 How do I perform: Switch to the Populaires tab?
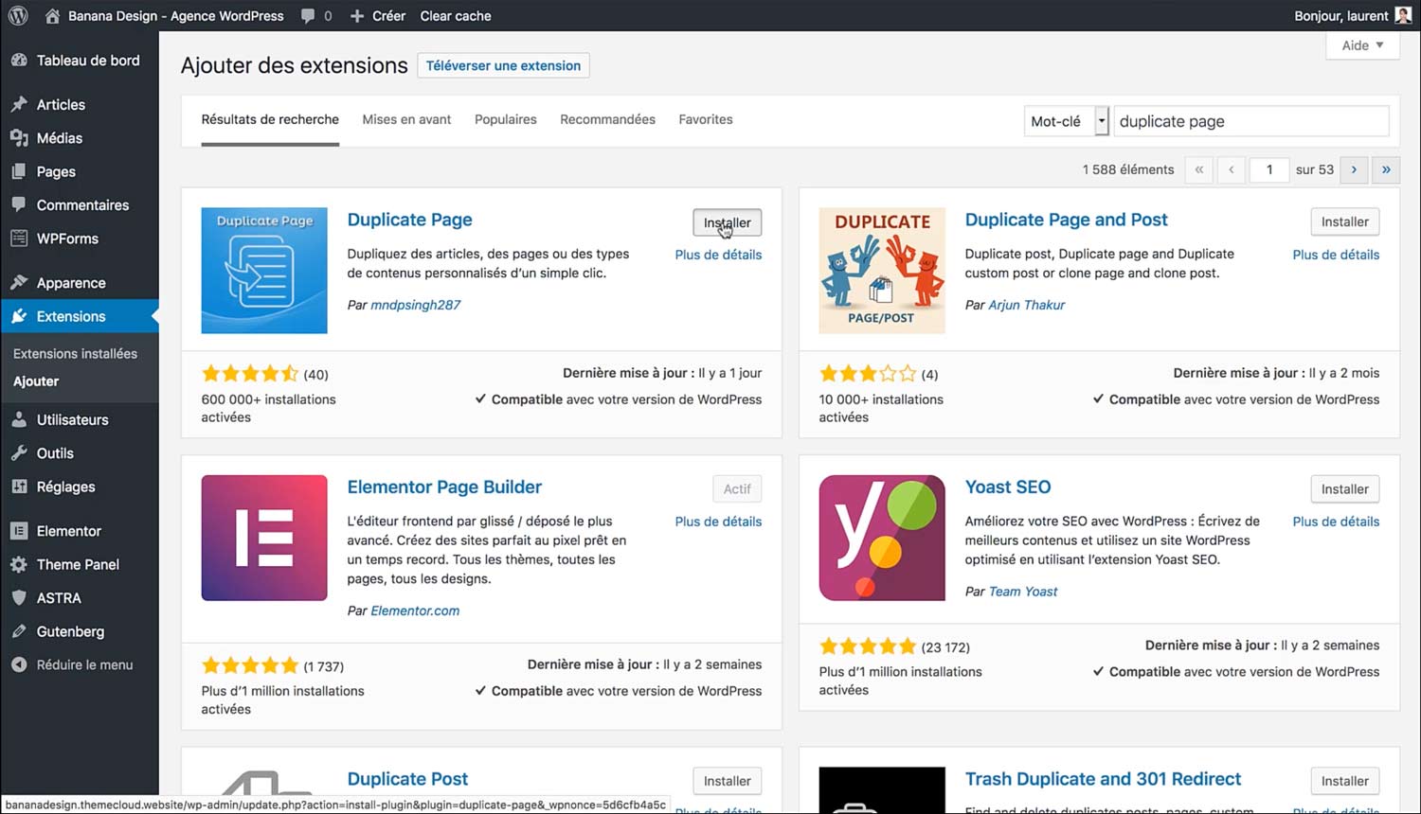pyautogui.click(x=506, y=119)
